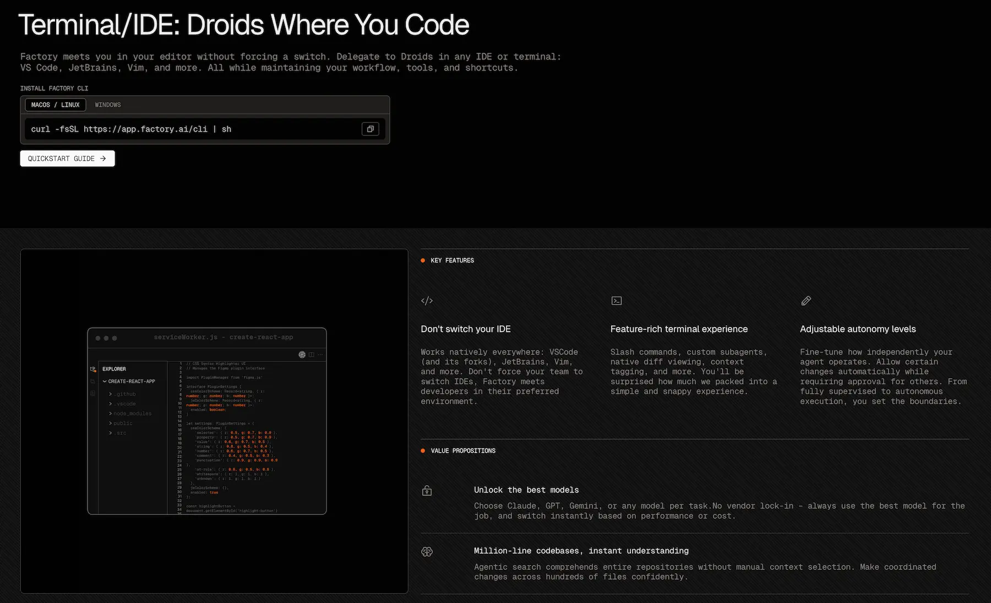Click the terminal icon above terminal feature
991x603 pixels.
click(x=617, y=301)
